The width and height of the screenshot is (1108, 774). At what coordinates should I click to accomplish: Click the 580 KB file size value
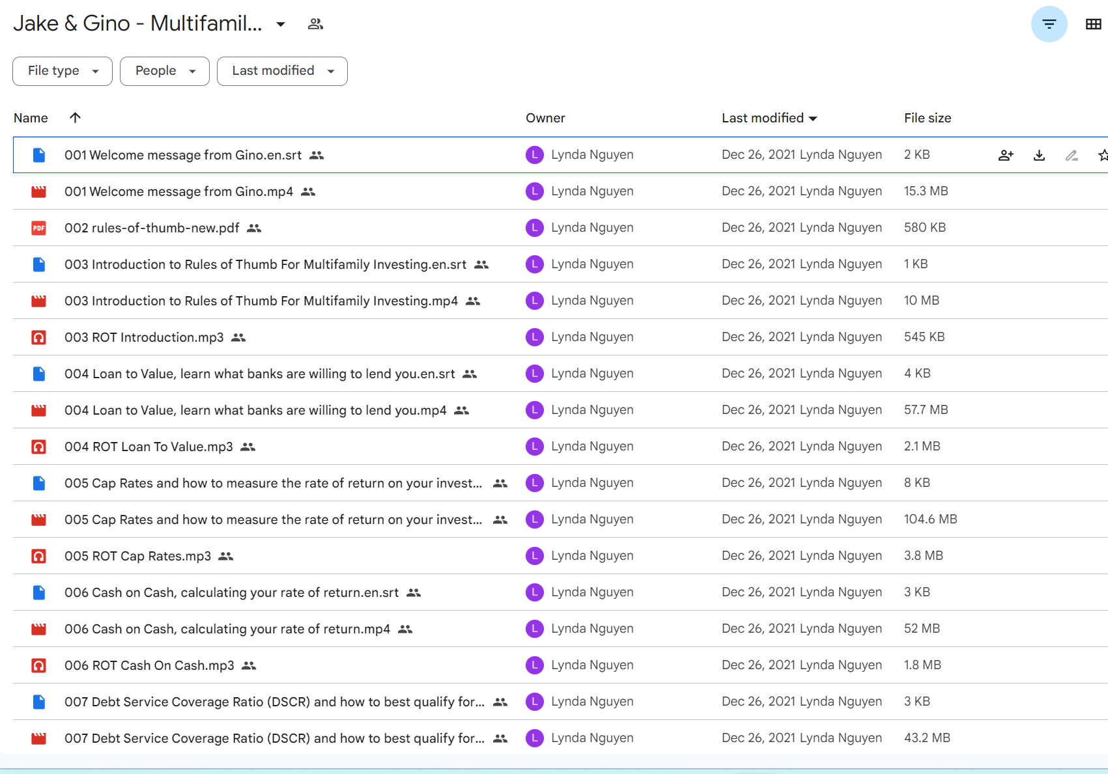coord(925,227)
